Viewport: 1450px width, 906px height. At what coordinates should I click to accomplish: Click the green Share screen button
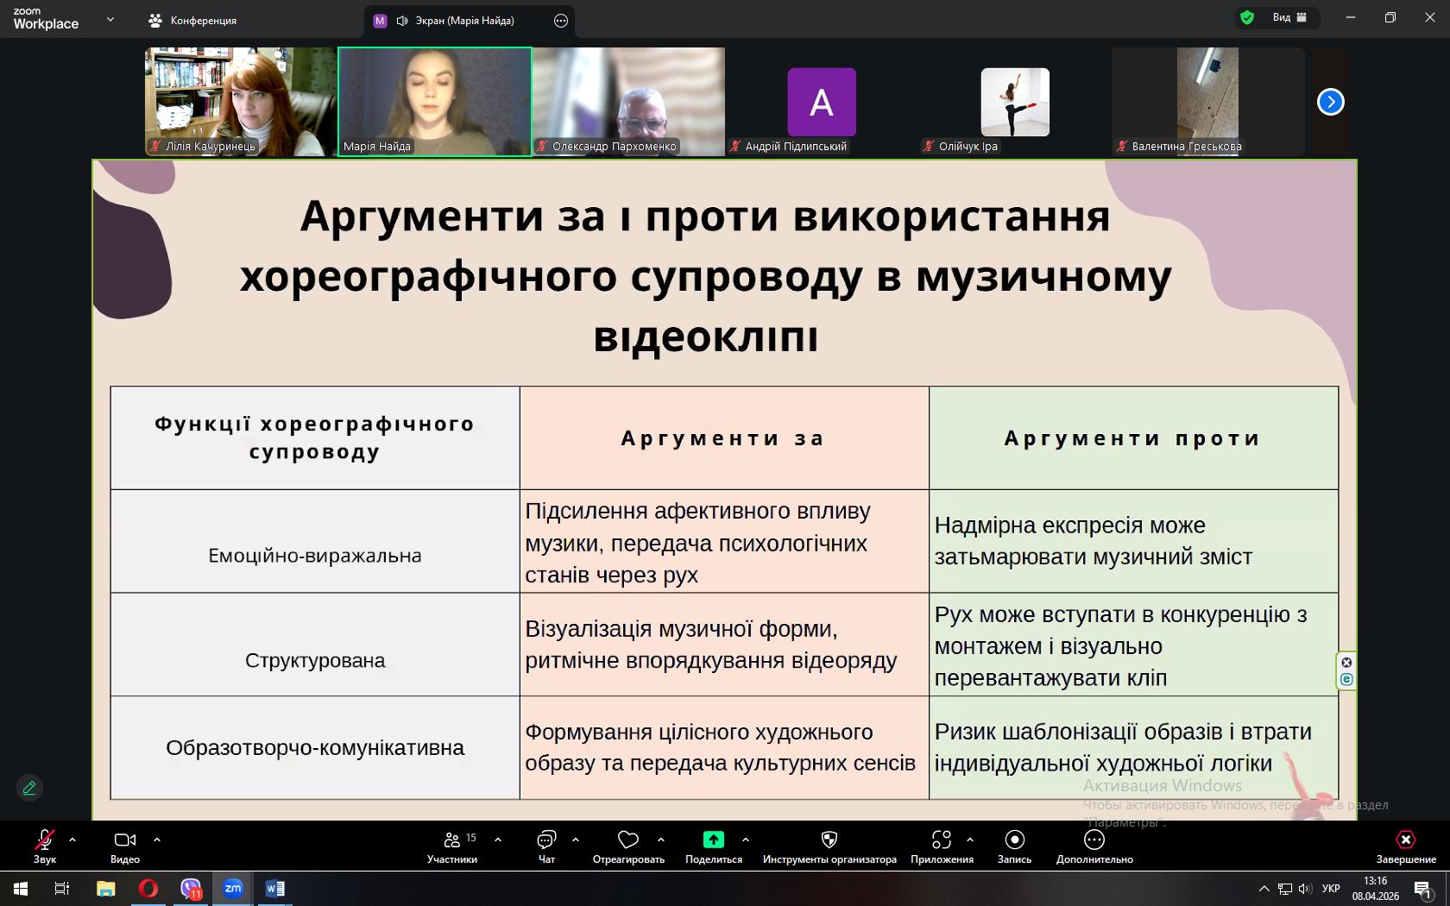[x=713, y=846]
